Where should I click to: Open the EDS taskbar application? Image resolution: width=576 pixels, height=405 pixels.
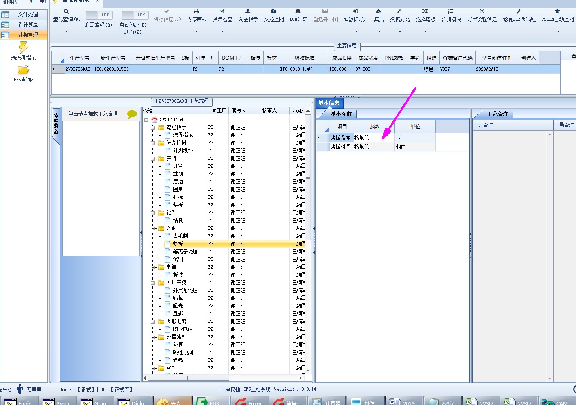coord(211,401)
